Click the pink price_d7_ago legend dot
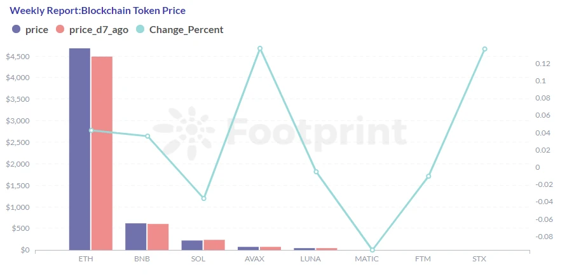 click(60, 29)
